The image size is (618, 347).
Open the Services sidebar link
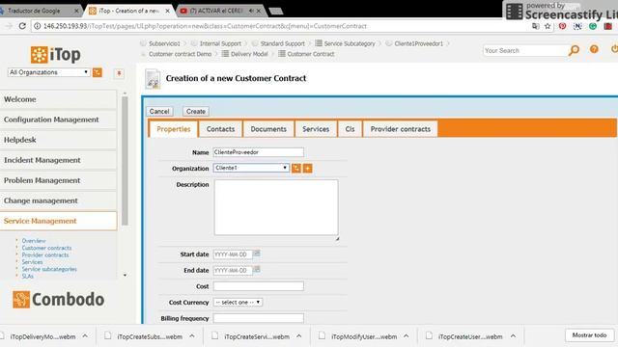coord(32,262)
